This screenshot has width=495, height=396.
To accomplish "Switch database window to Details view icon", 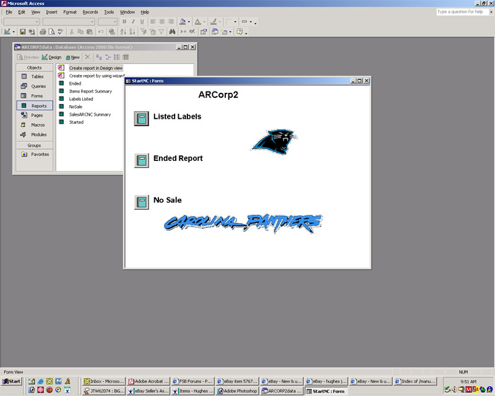I will tap(126, 57).
